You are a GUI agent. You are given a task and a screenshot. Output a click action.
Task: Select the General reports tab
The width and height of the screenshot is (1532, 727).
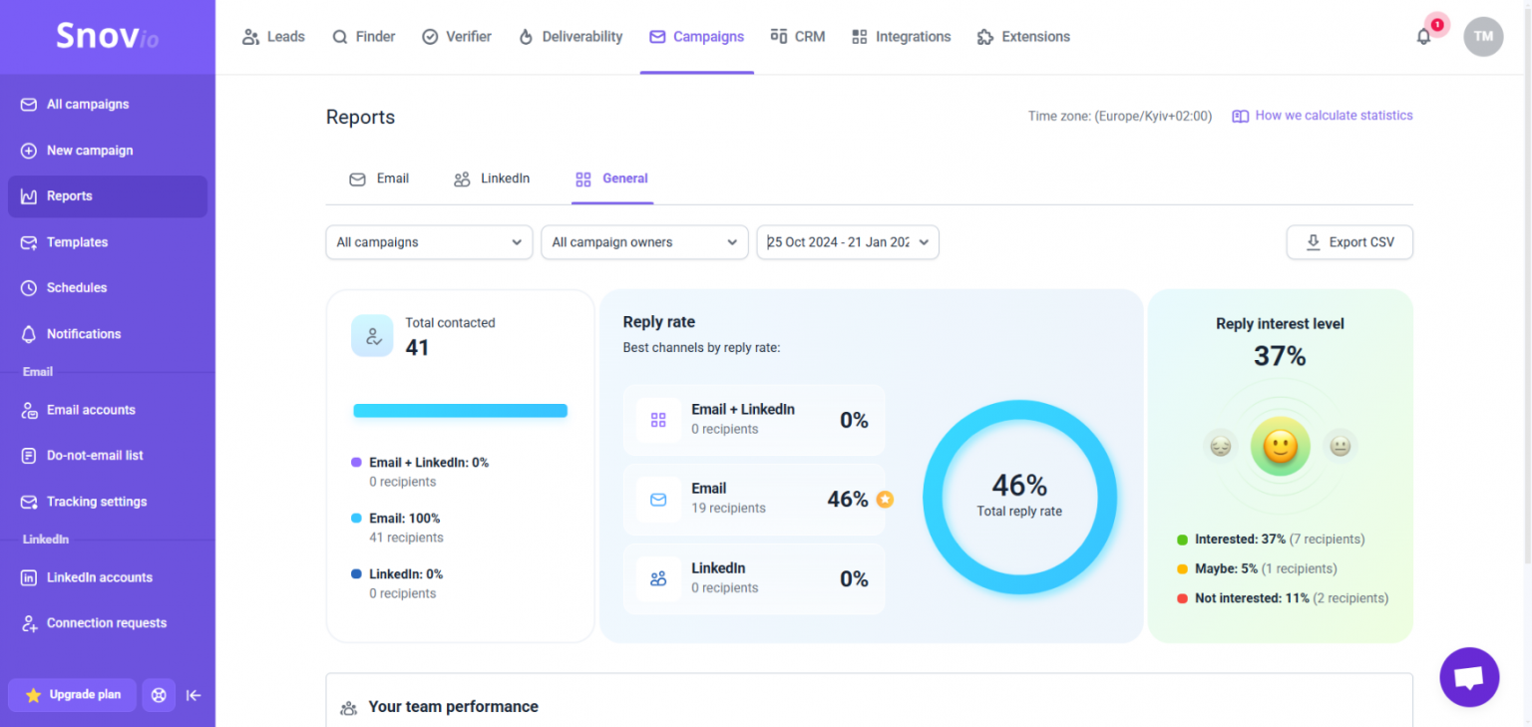click(x=612, y=179)
